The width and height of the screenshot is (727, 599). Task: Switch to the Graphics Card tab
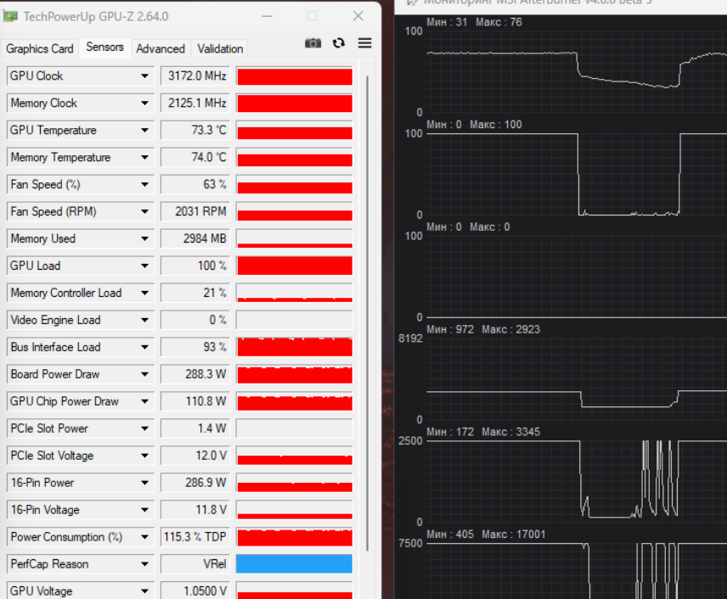(x=40, y=48)
